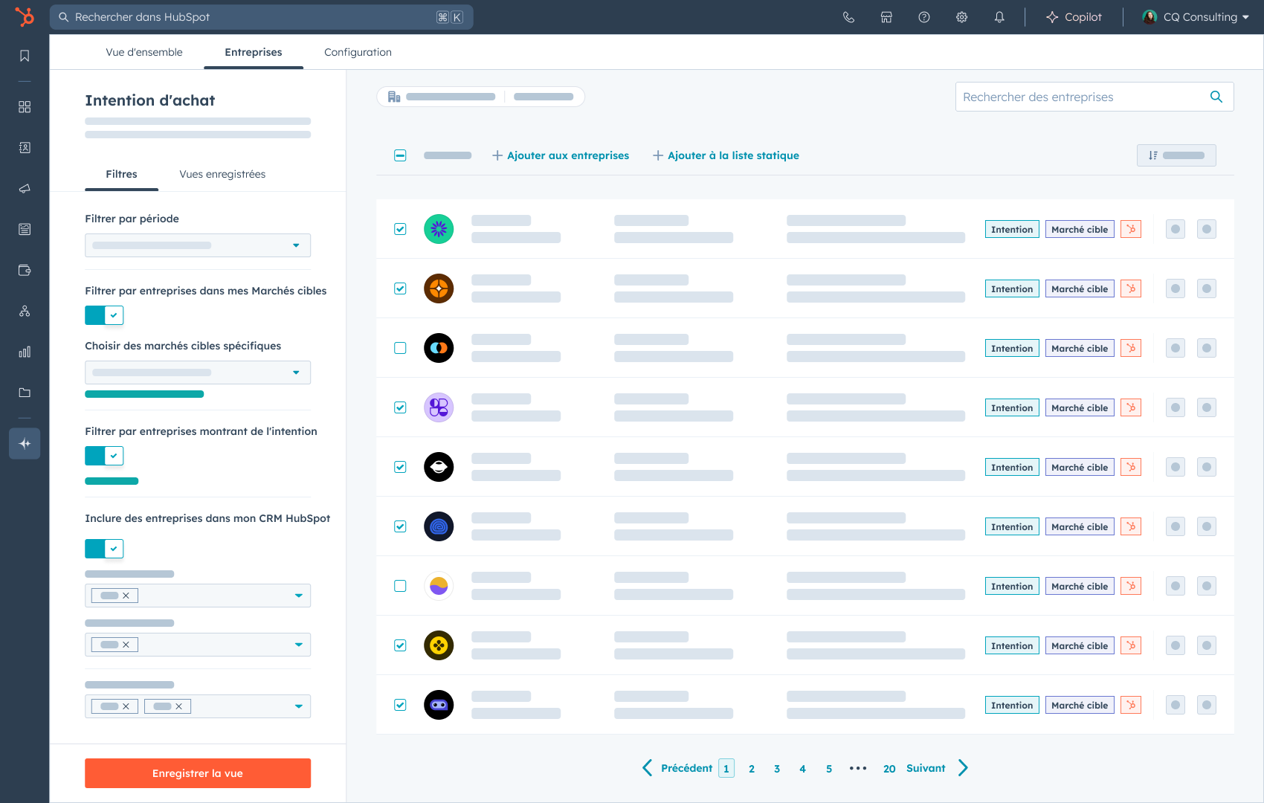Open the CQ Consulting account menu
The height and width of the screenshot is (803, 1264).
[1196, 17]
